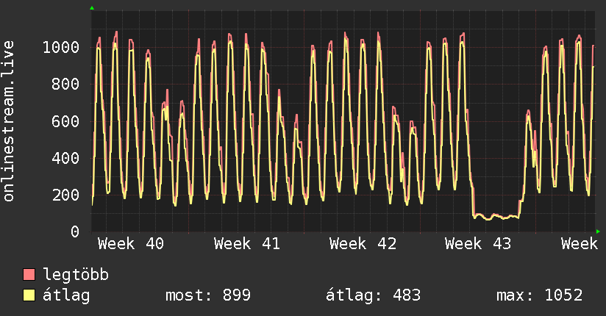This screenshot has width=606, height=316.
Task: Click the 1000 y-axis label
Action: coord(61,47)
